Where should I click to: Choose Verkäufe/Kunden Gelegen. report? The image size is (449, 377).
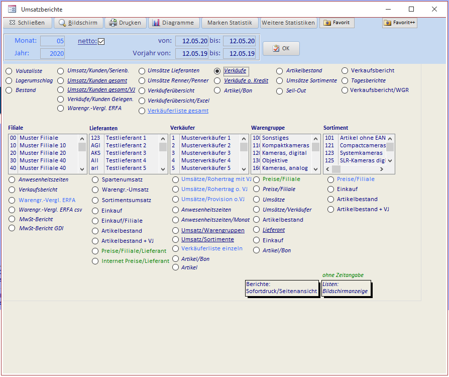click(x=60, y=99)
